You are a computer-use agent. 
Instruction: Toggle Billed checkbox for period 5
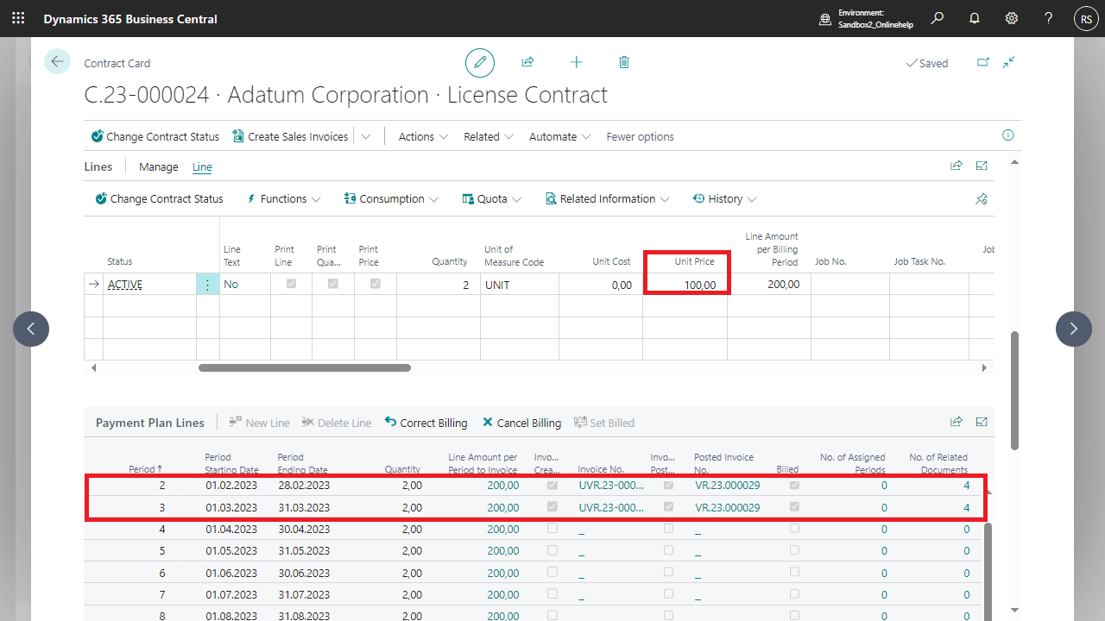794,549
